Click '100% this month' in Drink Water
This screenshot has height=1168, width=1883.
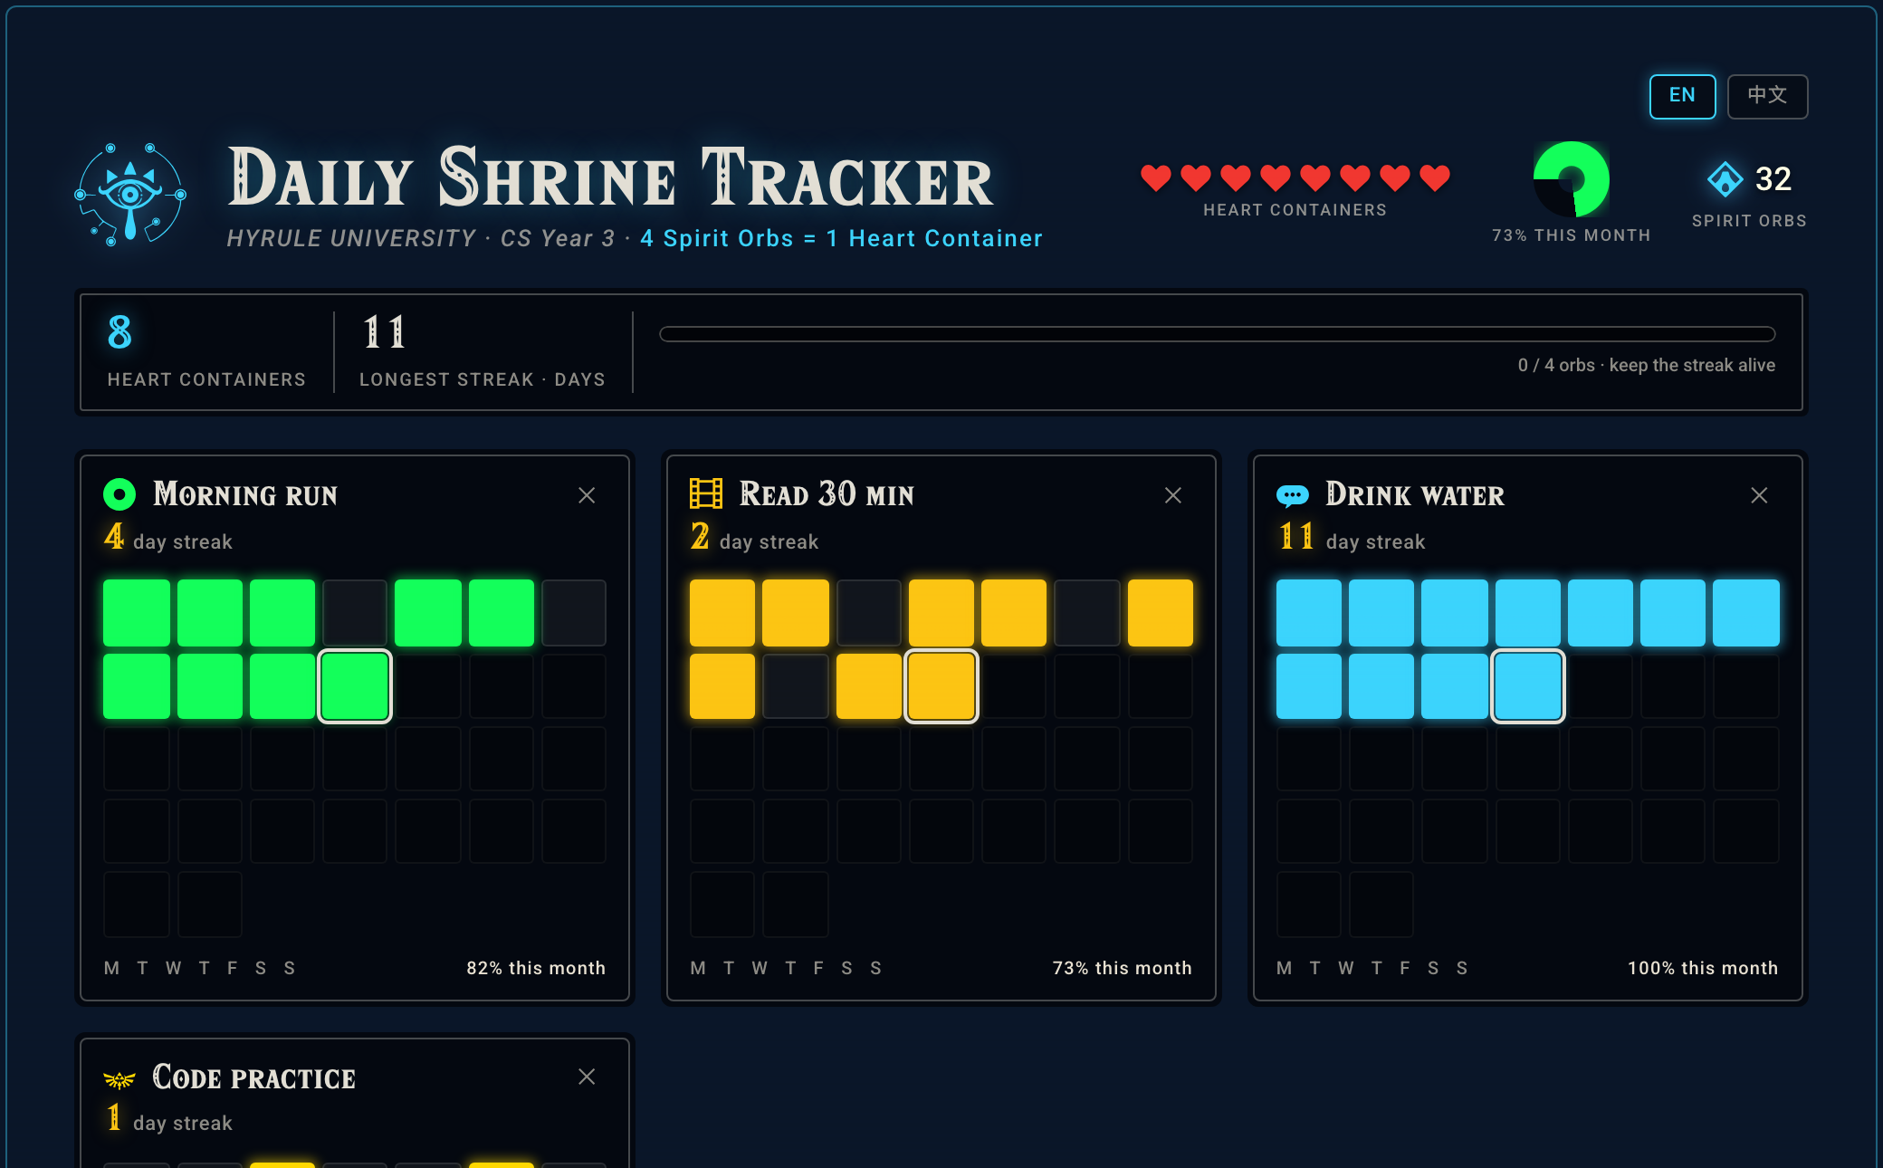click(x=1703, y=968)
